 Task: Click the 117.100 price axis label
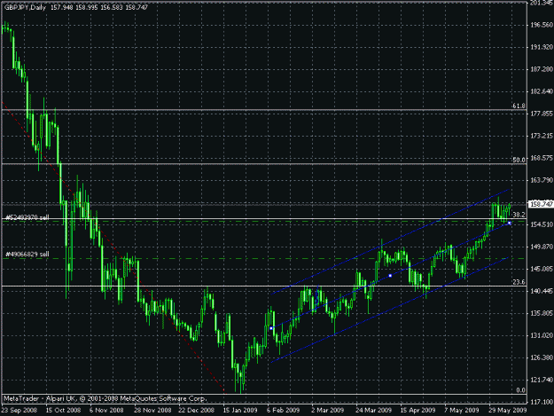pos(542,402)
